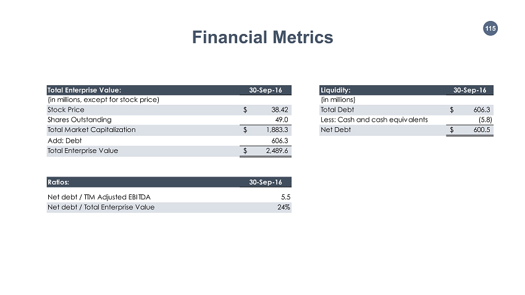The width and height of the screenshot is (525, 295).
Task: Click the Total Market Capitalization row label
Action: pos(91,130)
